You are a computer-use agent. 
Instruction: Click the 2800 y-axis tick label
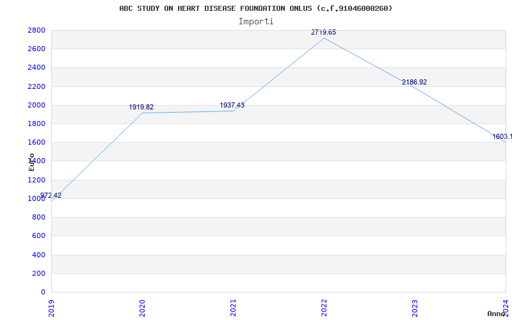pos(36,30)
